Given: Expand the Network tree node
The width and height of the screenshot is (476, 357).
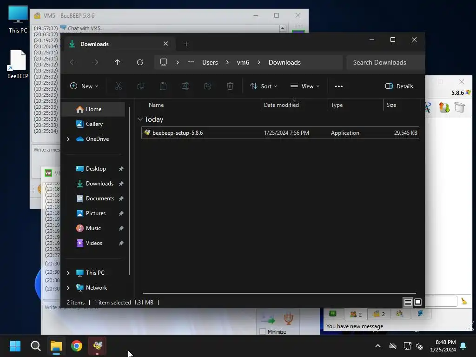Looking at the screenshot, I should (x=68, y=288).
